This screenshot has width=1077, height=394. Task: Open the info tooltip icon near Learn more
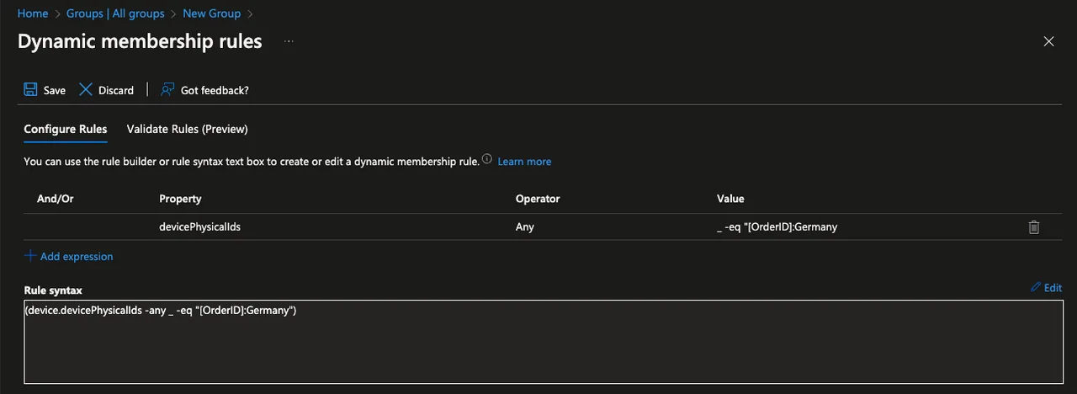(487, 159)
